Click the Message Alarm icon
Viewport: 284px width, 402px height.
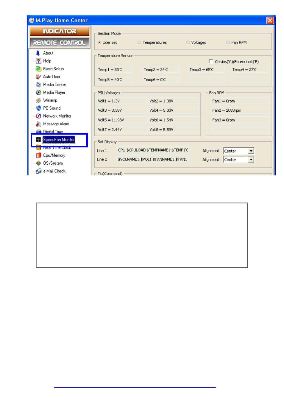pyautogui.click(x=38, y=124)
